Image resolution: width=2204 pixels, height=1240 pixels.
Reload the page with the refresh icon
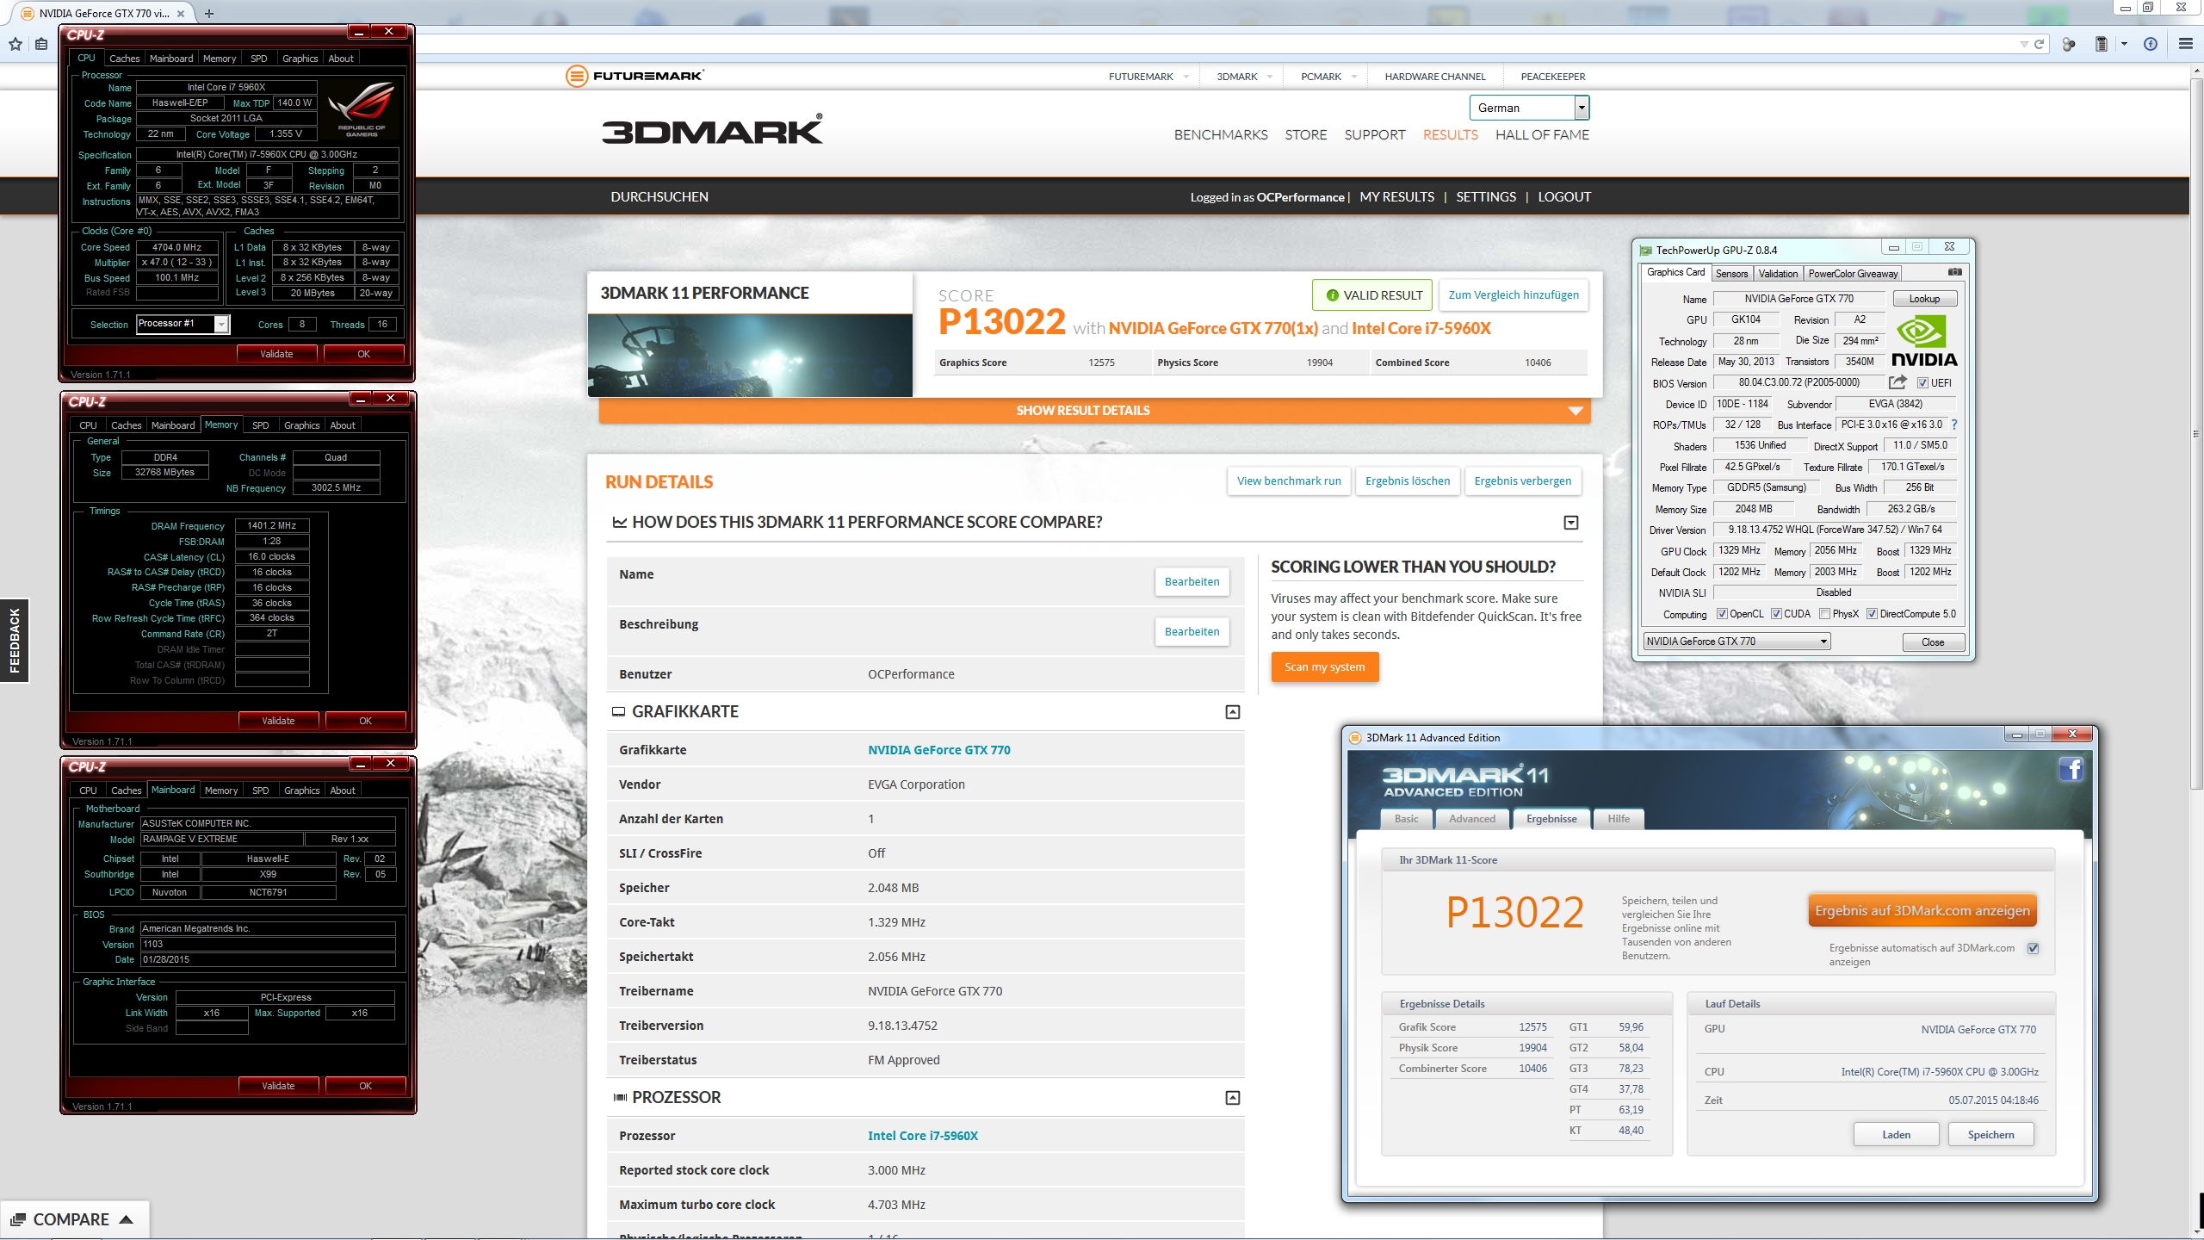tap(2039, 44)
